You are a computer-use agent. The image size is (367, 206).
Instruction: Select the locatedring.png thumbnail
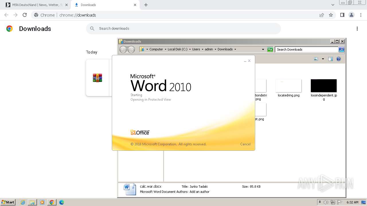point(288,86)
